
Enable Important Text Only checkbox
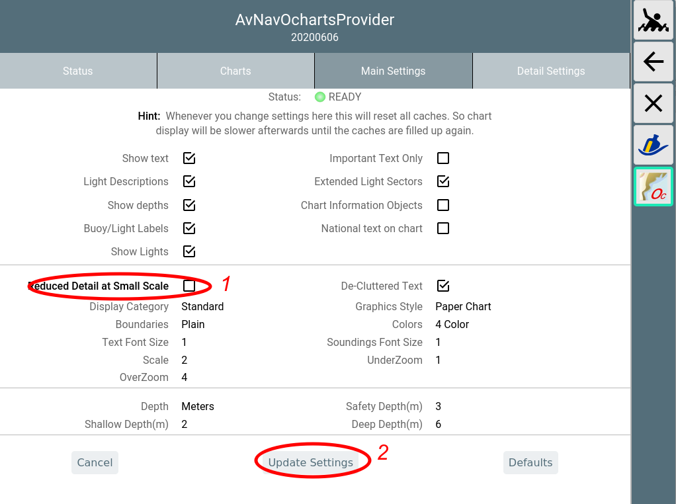(443, 159)
